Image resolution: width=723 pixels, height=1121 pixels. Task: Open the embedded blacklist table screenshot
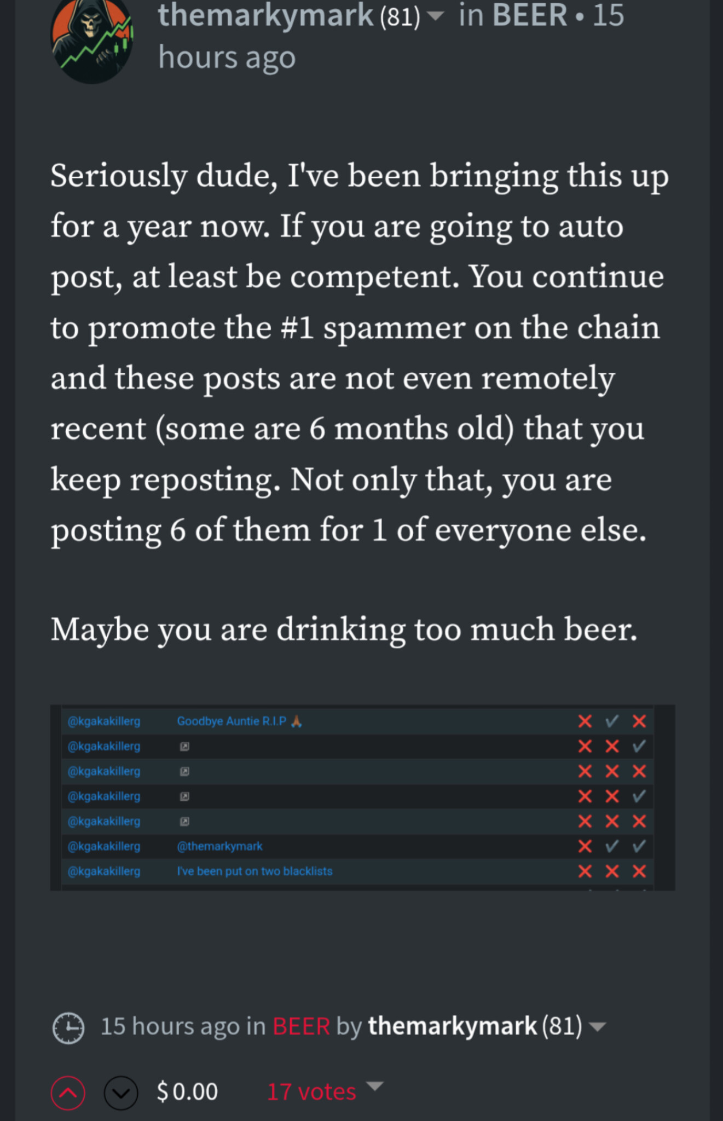[x=362, y=797]
